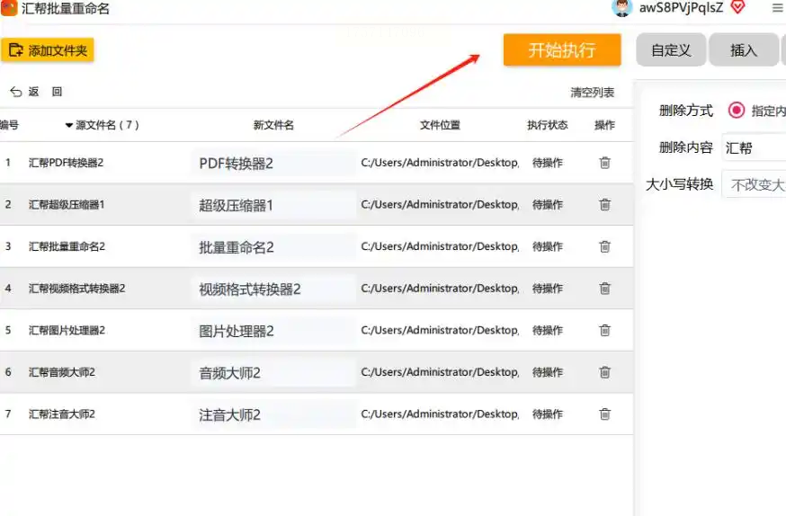Switch to the 插入 tab
The image size is (786, 516).
(743, 50)
